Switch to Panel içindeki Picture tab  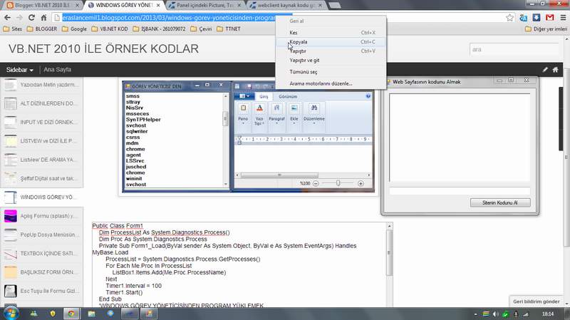pos(204,6)
